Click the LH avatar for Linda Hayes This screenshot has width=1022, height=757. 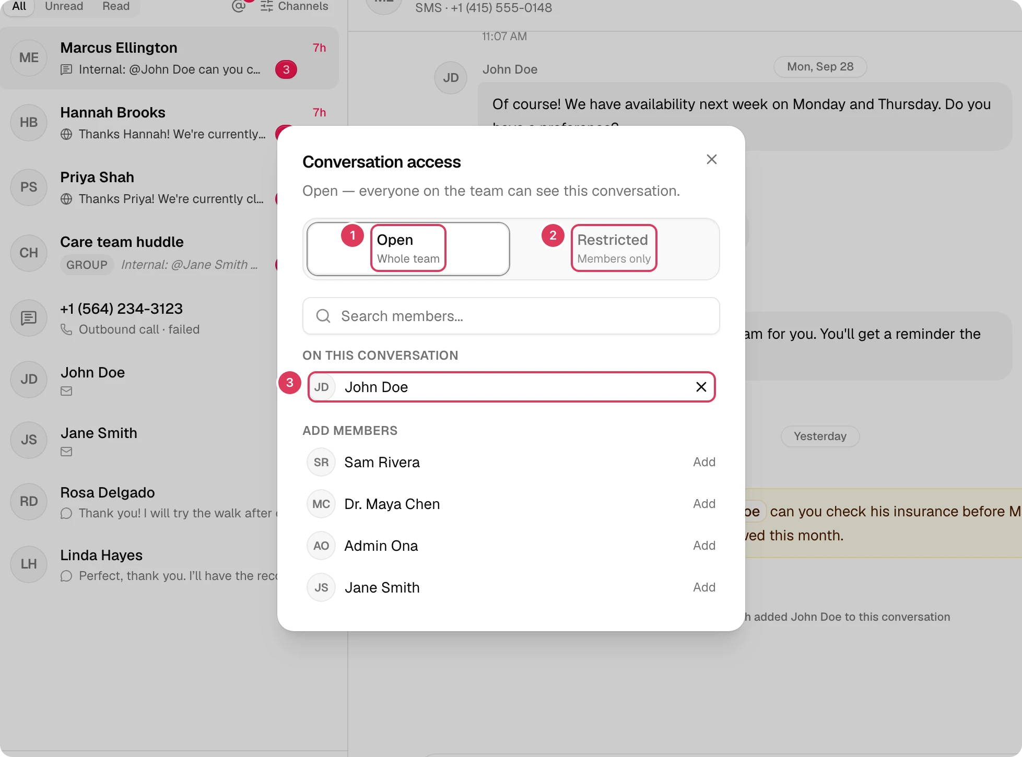coord(29,564)
